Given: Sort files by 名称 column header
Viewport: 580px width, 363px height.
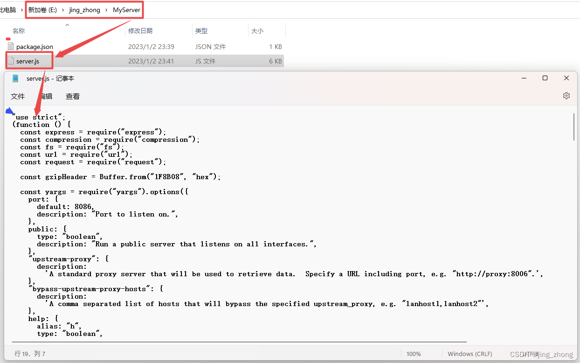Looking at the screenshot, I should tap(19, 31).
